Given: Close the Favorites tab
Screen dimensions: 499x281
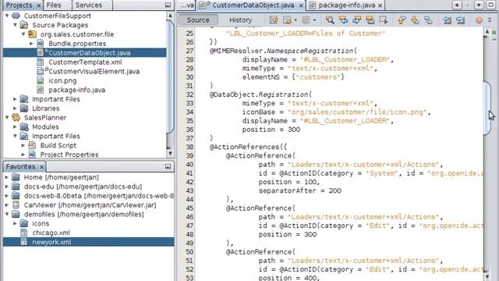Looking at the screenshot, I should coord(41,167).
